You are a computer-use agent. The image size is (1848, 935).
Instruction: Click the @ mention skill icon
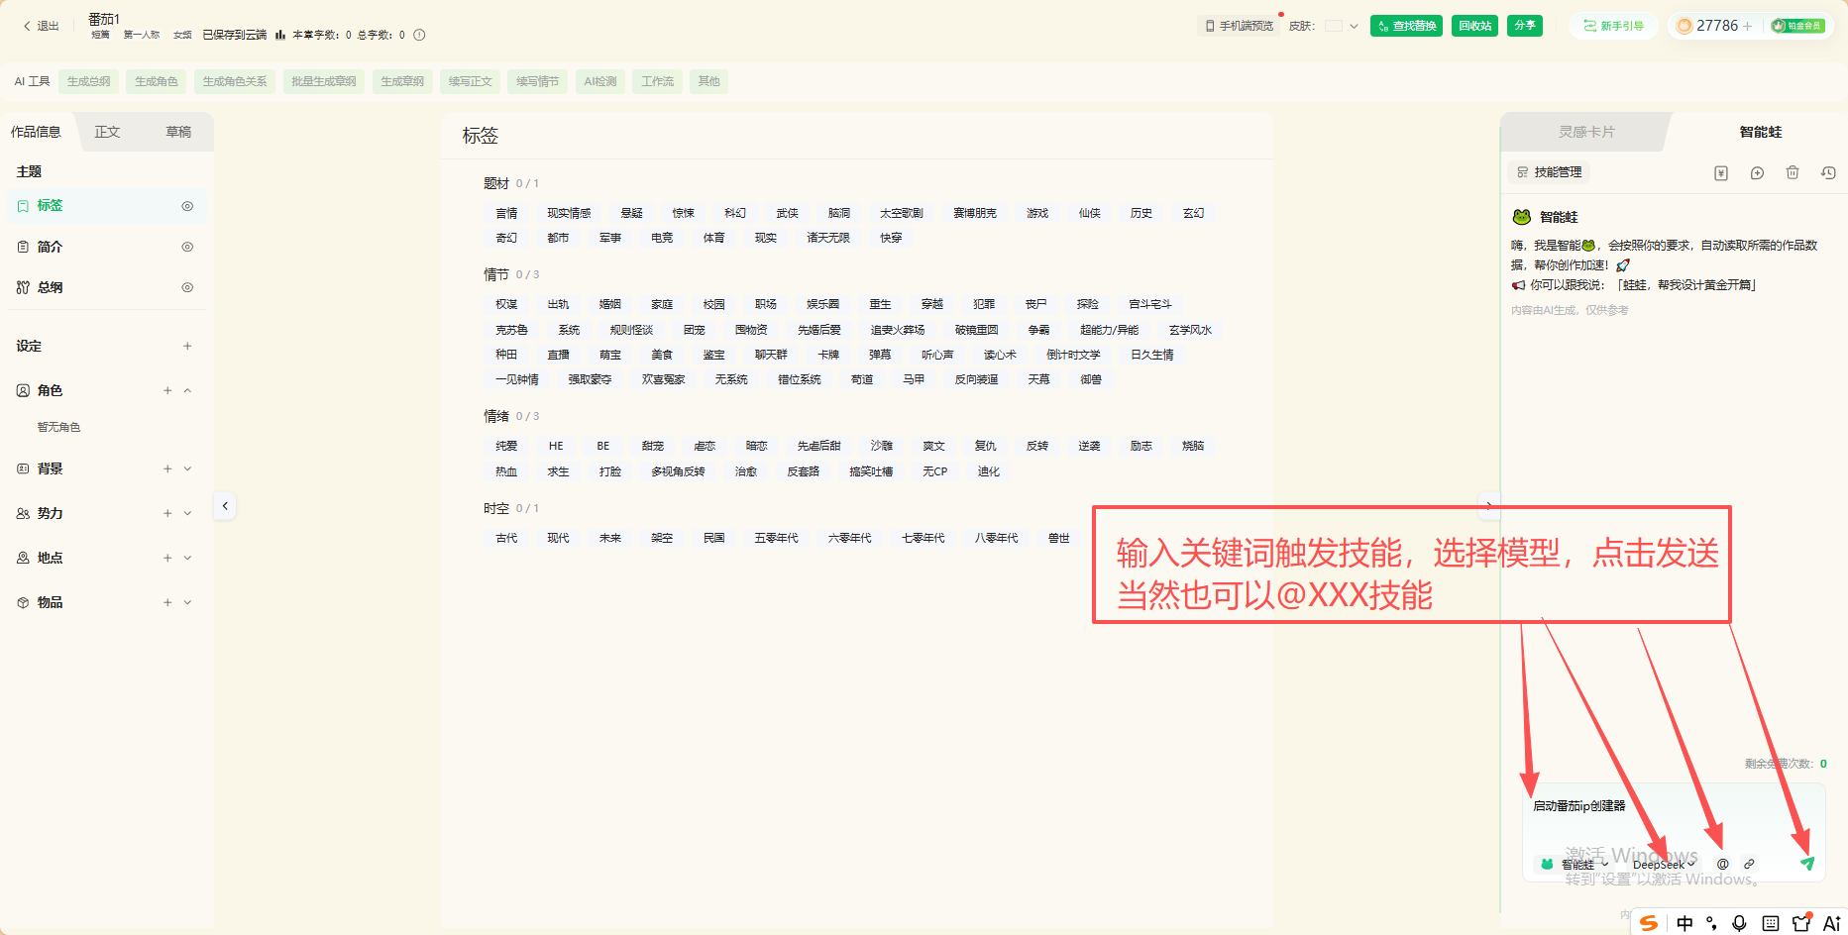pyautogui.click(x=1722, y=864)
